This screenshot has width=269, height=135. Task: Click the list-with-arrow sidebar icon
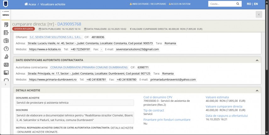[x=6, y=33]
